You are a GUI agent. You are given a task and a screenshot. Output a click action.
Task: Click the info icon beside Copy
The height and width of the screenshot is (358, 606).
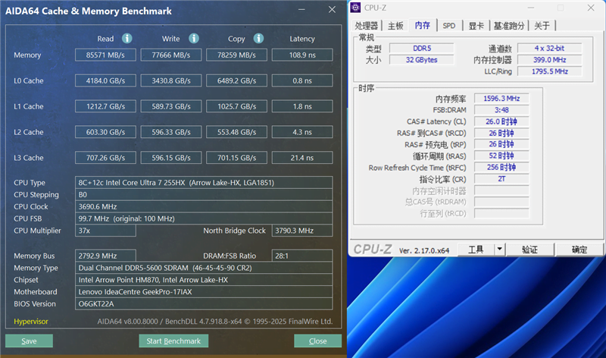[258, 39]
